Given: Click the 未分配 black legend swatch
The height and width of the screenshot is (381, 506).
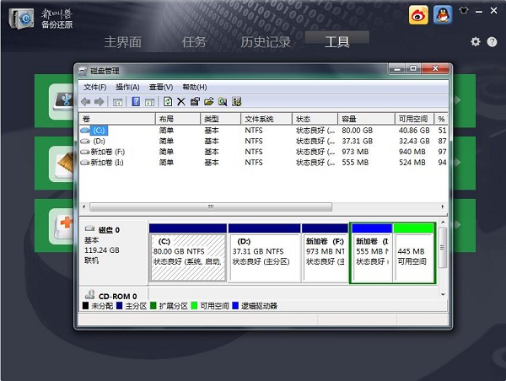Looking at the screenshot, I should [85, 305].
